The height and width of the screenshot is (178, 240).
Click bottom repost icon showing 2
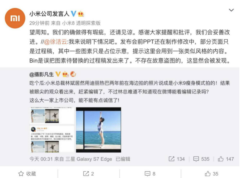tap(89, 174)
